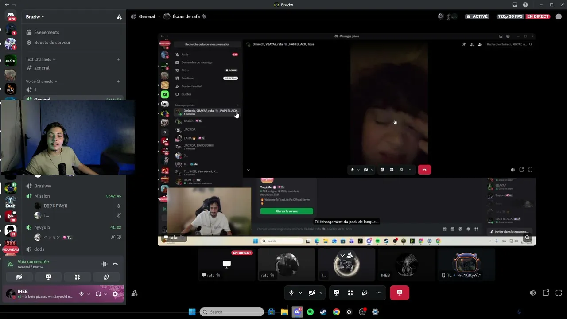Pop out the stream window

(x=546, y=293)
